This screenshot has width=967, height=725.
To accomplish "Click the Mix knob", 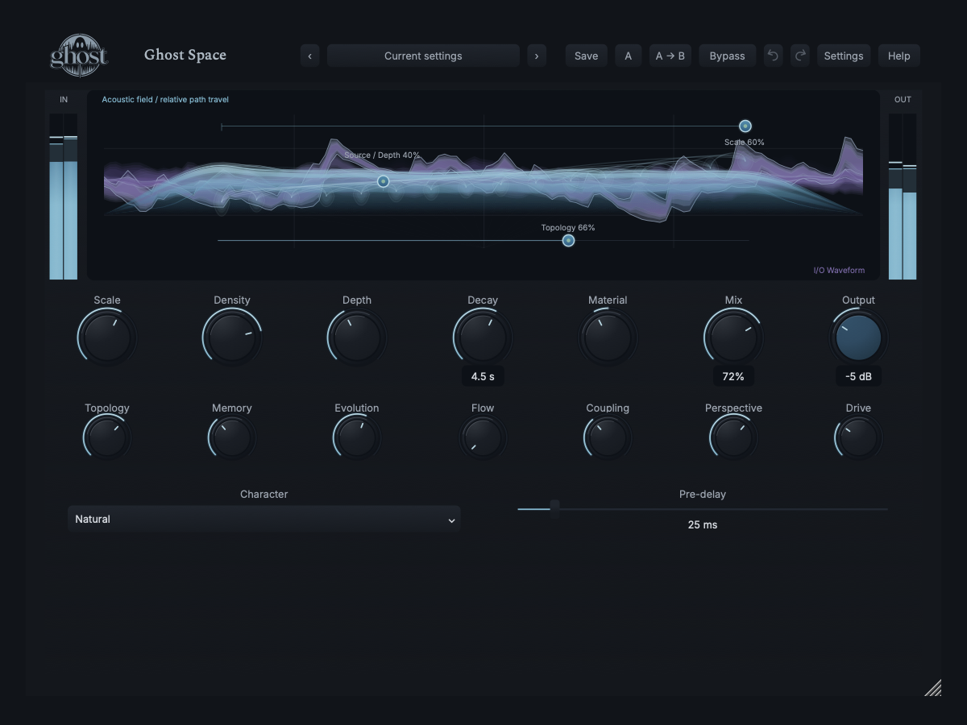I will pyautogui.click(x=733, y=338).
